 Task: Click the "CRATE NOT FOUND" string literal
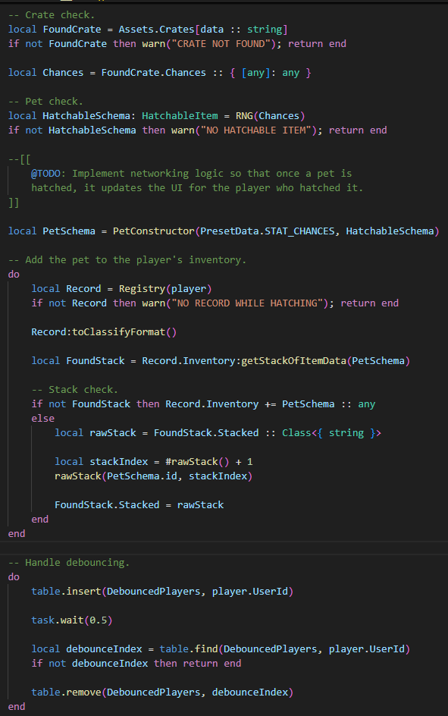point(221,44)
